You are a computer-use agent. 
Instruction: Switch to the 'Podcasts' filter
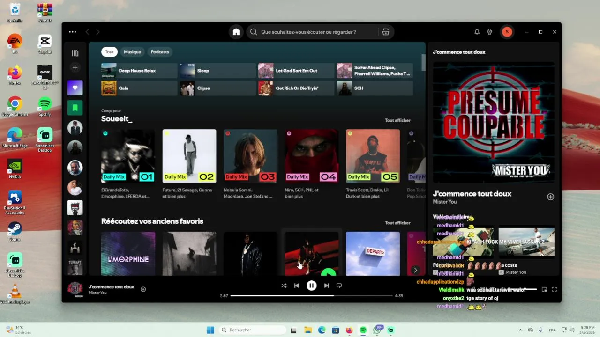pyautogui.click(x=160, y=52)
